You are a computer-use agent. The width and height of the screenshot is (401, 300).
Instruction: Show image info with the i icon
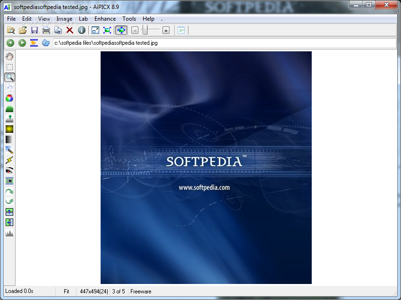tap(82, 30)
